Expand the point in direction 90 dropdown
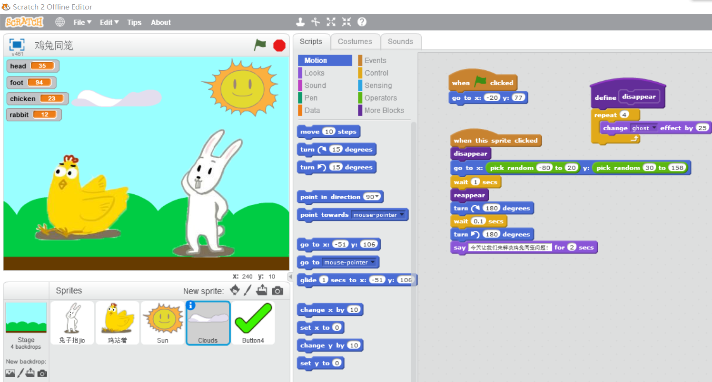 coord(378,197)
